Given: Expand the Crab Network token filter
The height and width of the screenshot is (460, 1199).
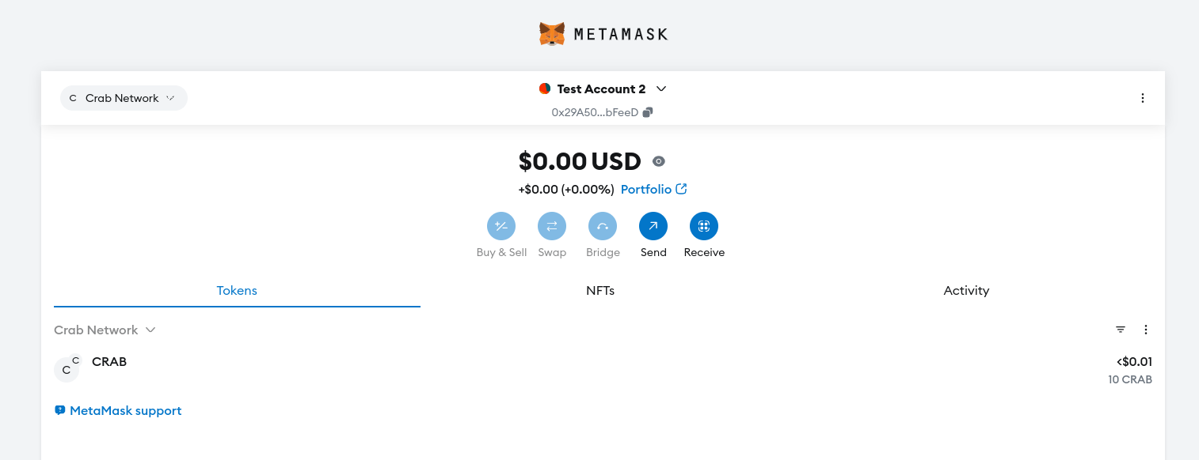Looking at the screenshot, I should point(105,330).
